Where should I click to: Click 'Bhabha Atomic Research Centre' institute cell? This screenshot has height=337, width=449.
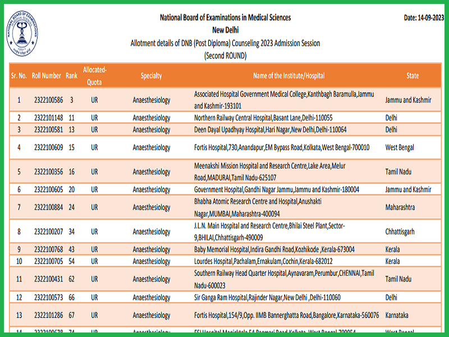coord(258,207)
